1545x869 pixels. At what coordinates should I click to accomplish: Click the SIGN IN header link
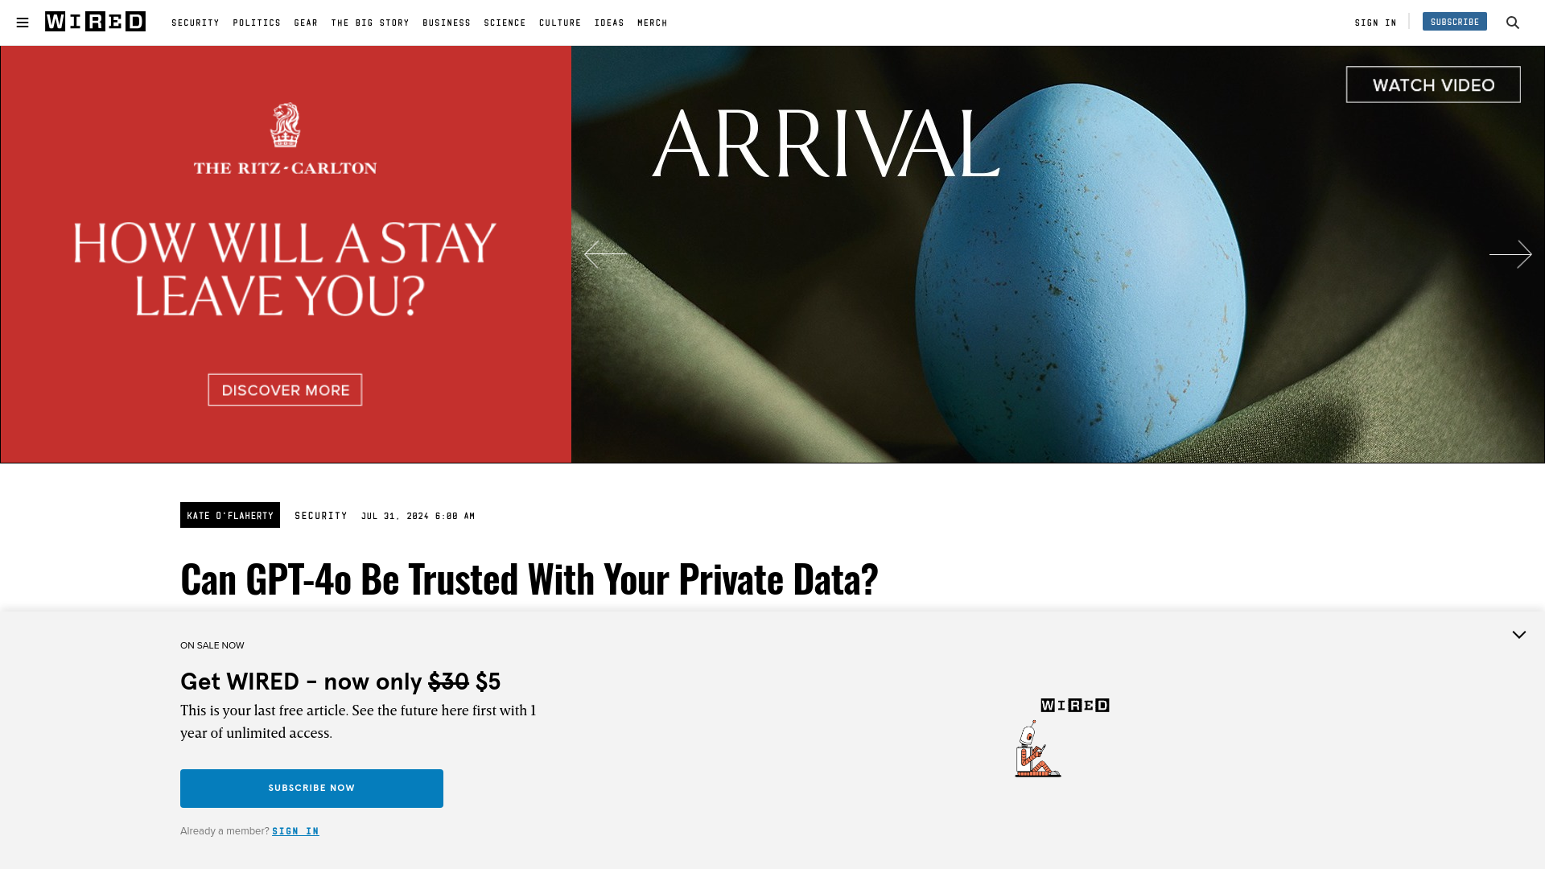(1376, 23)
